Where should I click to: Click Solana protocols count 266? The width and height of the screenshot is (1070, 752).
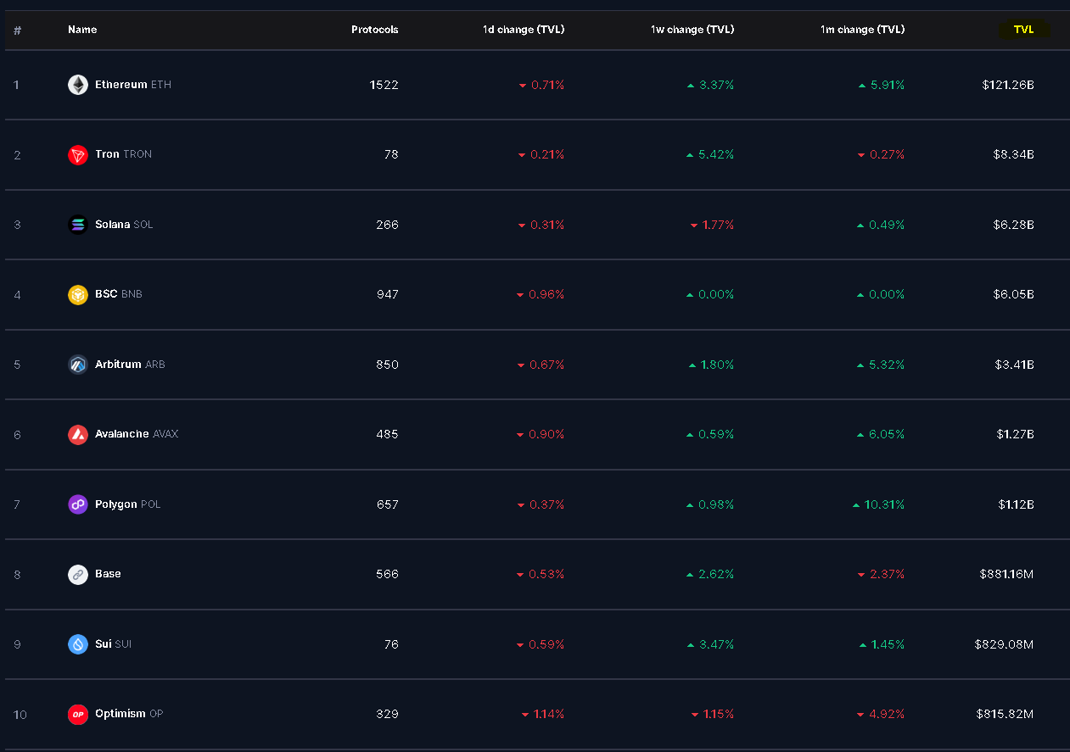coord(387,225)
